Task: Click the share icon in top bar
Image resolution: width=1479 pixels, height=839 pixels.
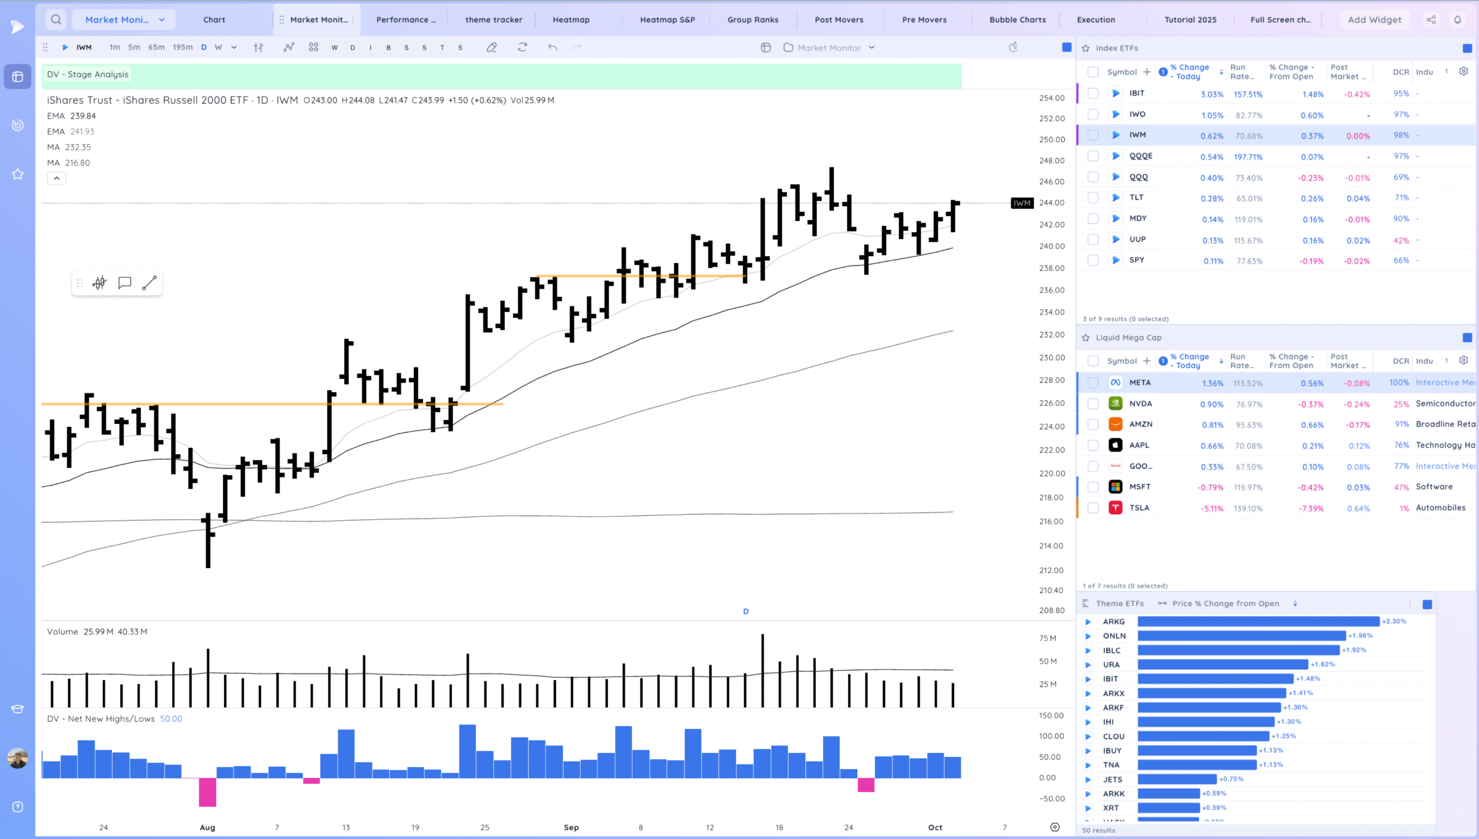Action: pos(1431,20)
